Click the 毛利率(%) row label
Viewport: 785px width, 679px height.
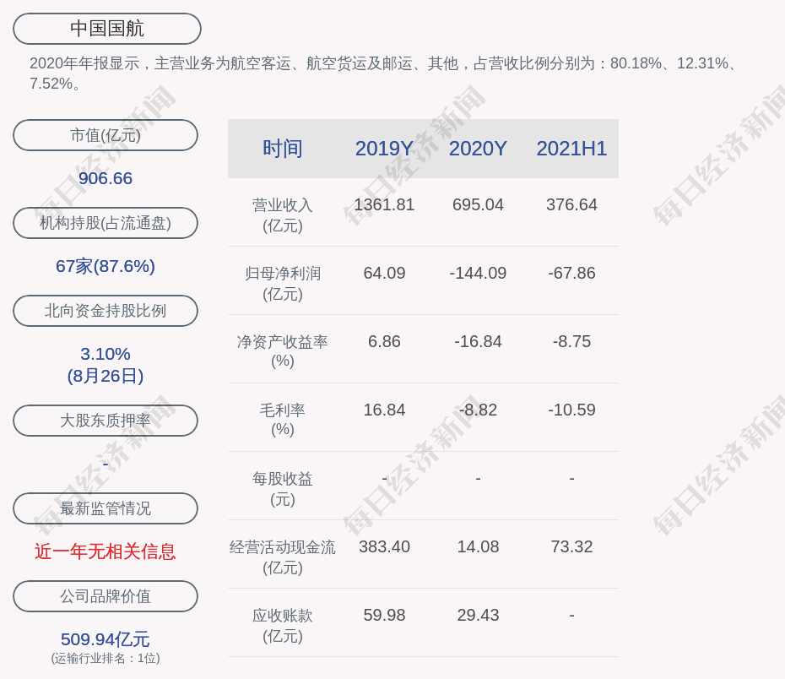tap(283, 420)
